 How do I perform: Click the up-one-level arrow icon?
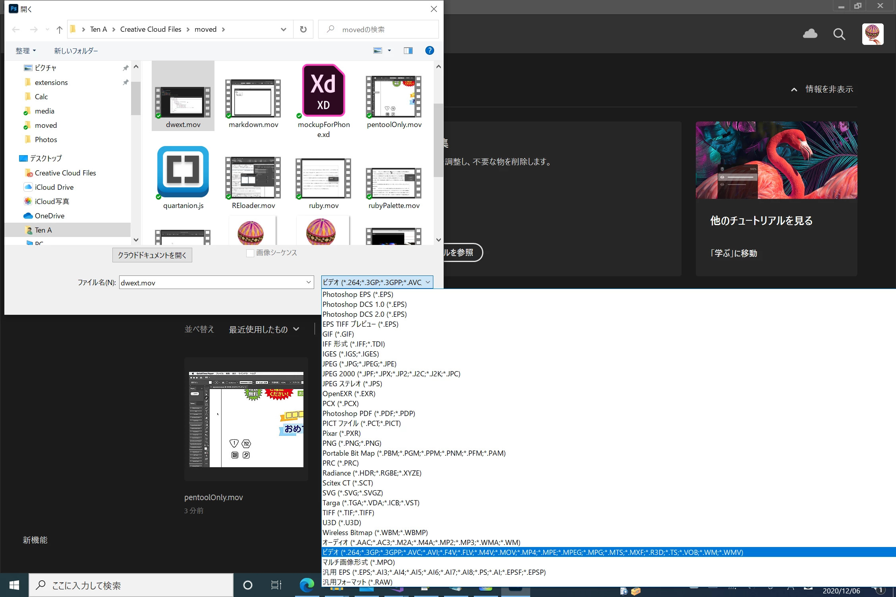pyautogui.click(x=60, y=29)
